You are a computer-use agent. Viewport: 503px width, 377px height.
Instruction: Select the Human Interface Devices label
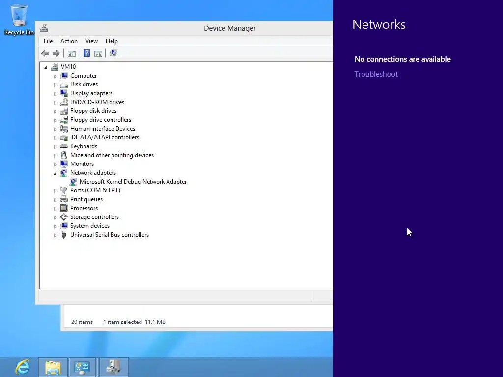103,129
